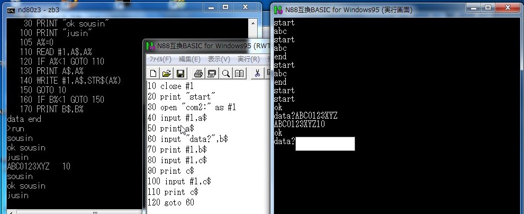
Task: Click the Open folder icon in BASIC editor
Action: click(x=166, y=73)
